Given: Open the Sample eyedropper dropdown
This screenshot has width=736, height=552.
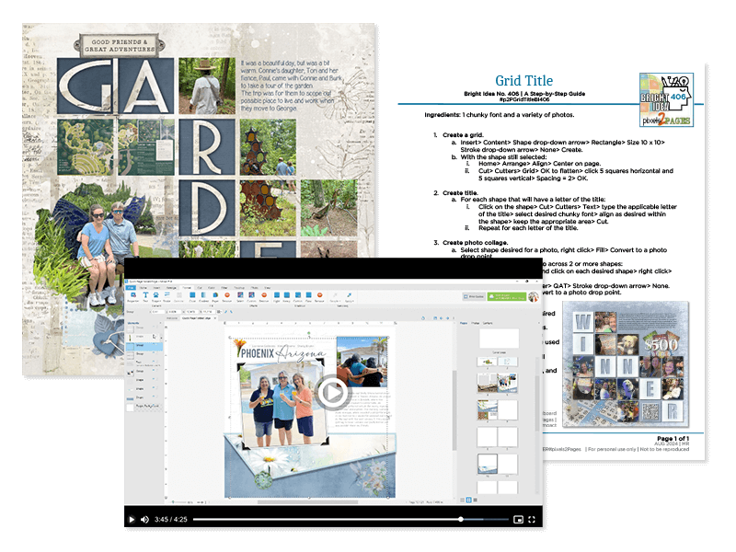Looking at the screenshot, I should pyautogui.click(x=335, y=297).
